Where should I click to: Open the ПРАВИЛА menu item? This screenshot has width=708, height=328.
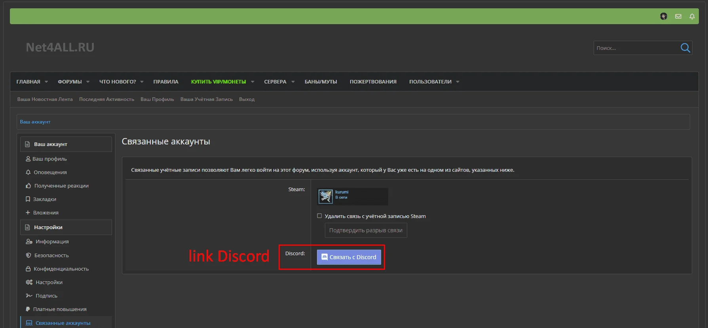(166, 82)
